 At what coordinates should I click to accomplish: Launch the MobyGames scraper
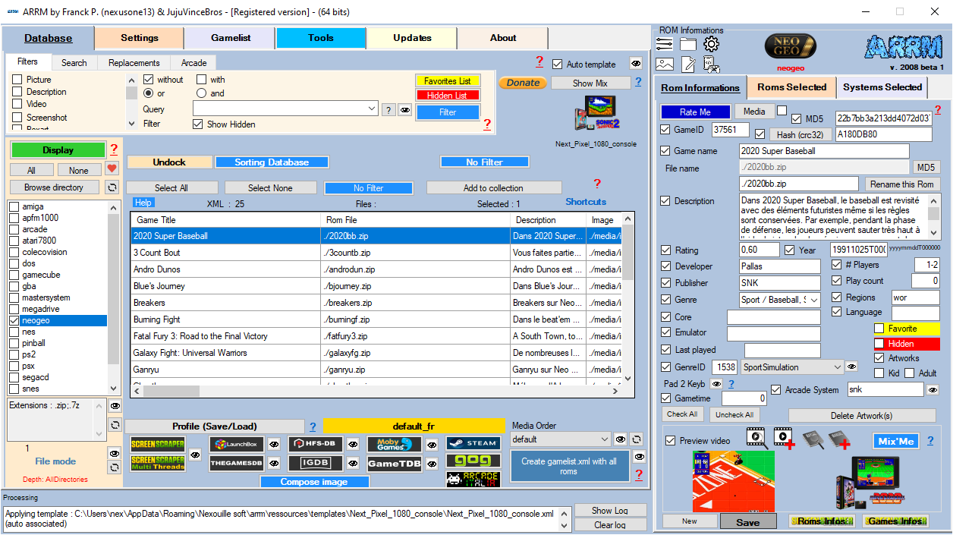click(394, 444)
